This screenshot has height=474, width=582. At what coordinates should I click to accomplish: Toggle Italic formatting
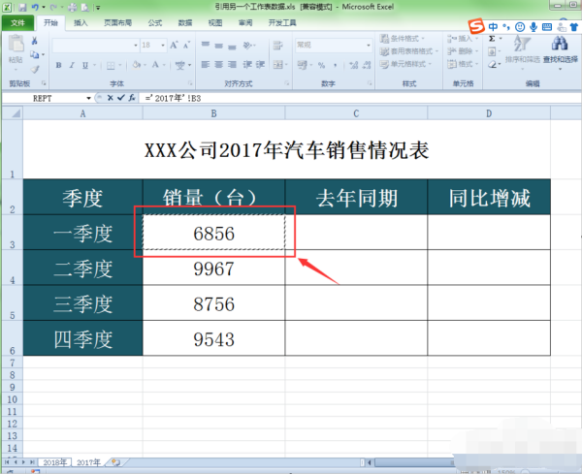tap(72, 66)
